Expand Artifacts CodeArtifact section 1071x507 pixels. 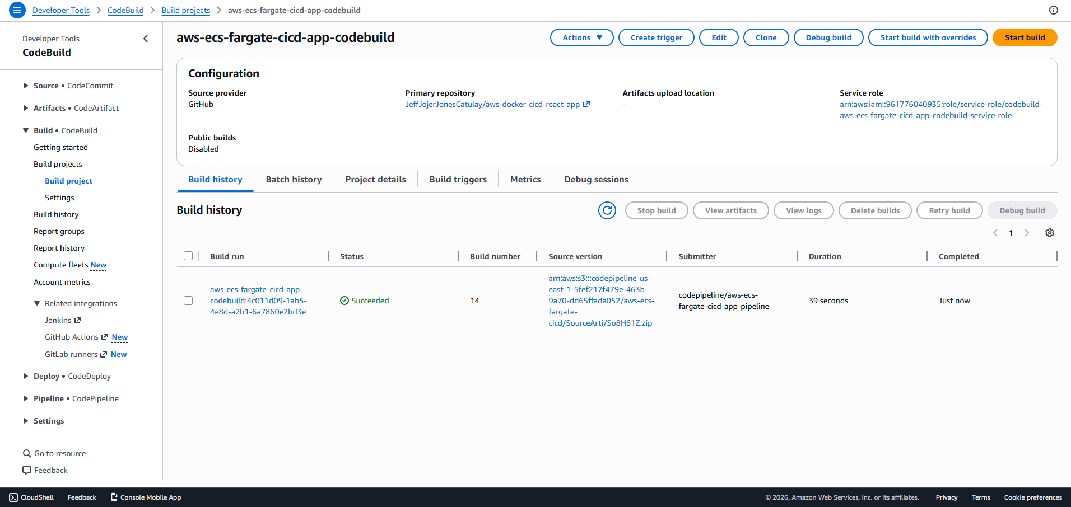tap(26, 108)
